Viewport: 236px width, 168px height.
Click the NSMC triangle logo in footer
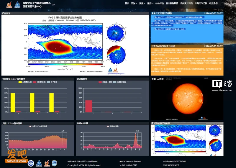pos(39,163)
